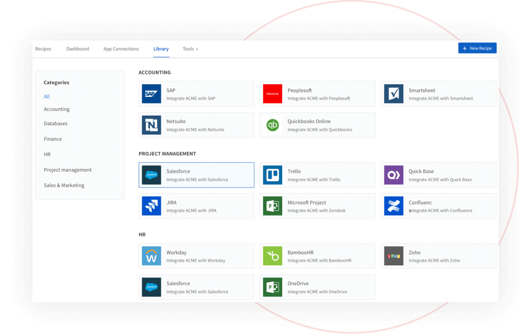Click the 'BambooHR' card title
Image resolution: width=531 pixels, height=336 pixels.
(300, 252)
